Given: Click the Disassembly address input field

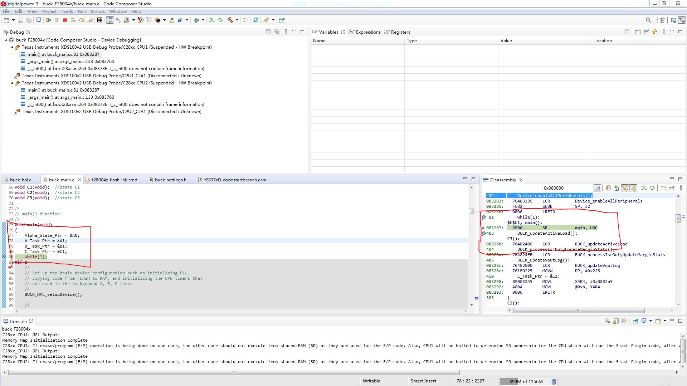Looking at the screenshot, I should click(x=567, y=188).
